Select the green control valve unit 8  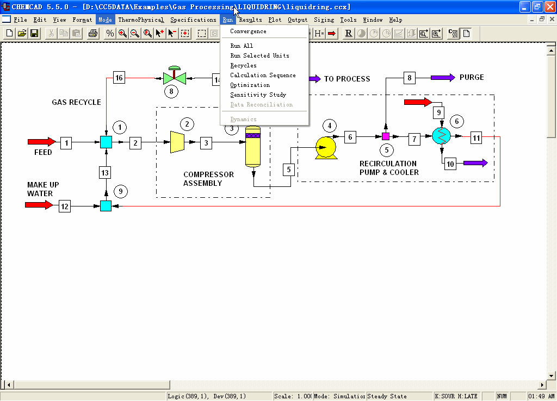(x=175, y=76)
